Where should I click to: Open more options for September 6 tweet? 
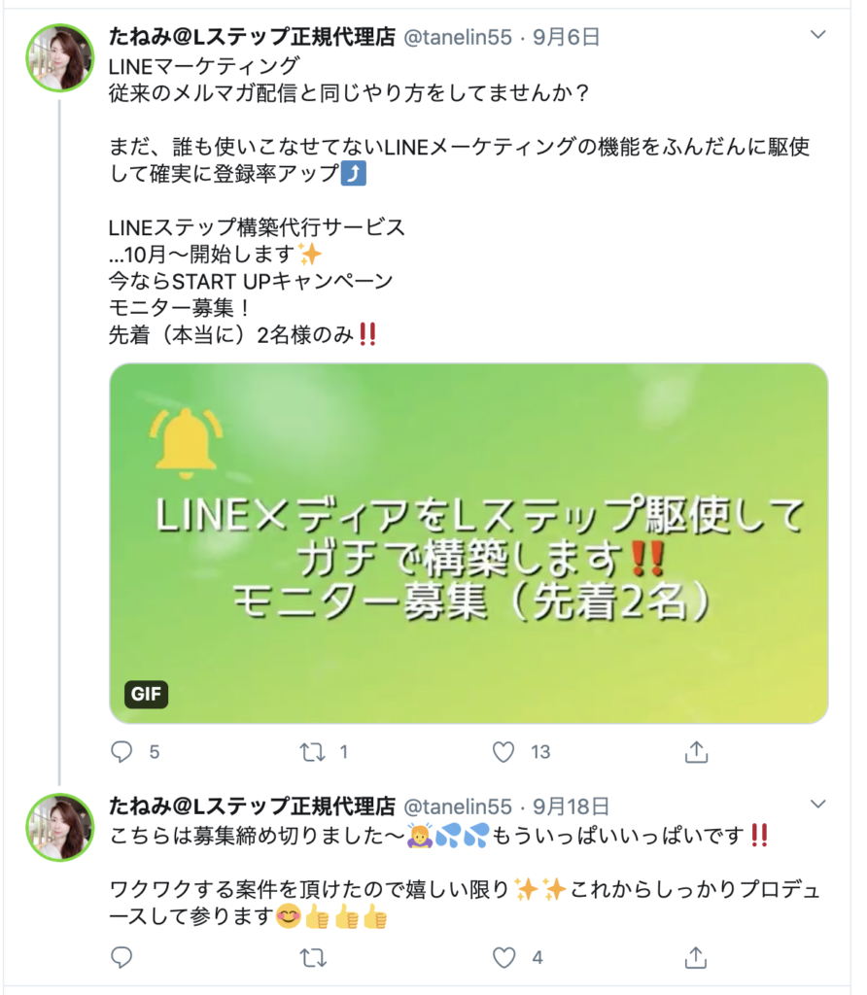pos(818,36)
